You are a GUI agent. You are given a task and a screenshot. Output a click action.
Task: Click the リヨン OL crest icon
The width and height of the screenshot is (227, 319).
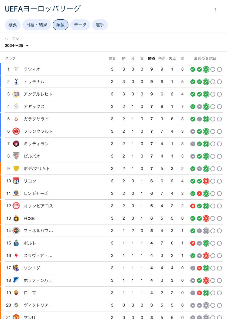(x=16, y=181)
